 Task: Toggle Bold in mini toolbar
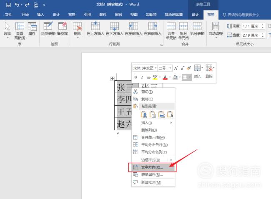coord(135,77)
